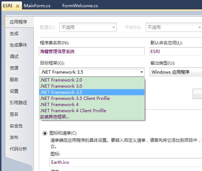Open the 生成事件 settings page
This screenshot has height=171, width=202.
tap(19, 45)
